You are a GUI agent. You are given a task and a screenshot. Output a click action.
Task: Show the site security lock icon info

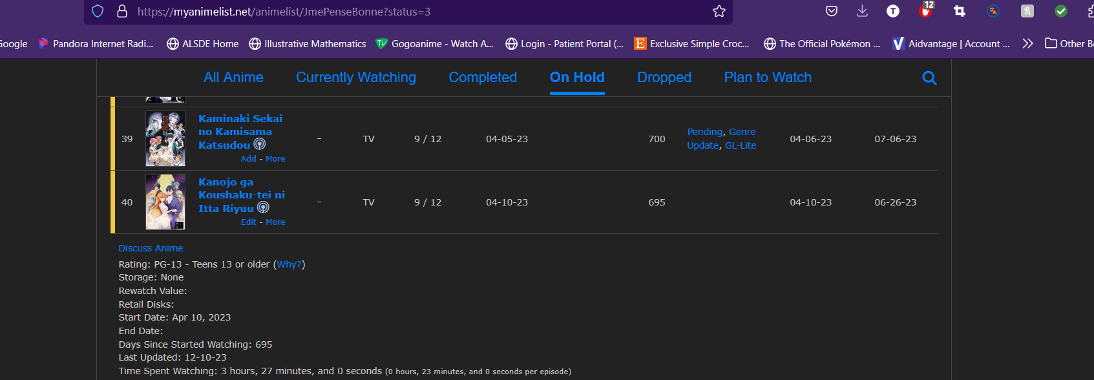122,11
